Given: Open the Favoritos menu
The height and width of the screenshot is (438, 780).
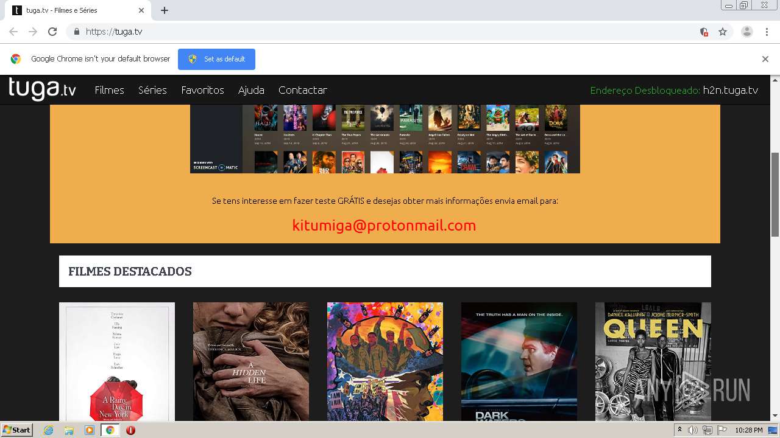Looking at the screenshot, I should coord(203,90).
